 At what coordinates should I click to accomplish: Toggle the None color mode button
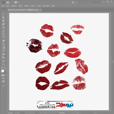click(x=5, y=75)
